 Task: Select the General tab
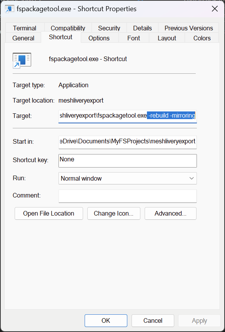click(23, 38)
